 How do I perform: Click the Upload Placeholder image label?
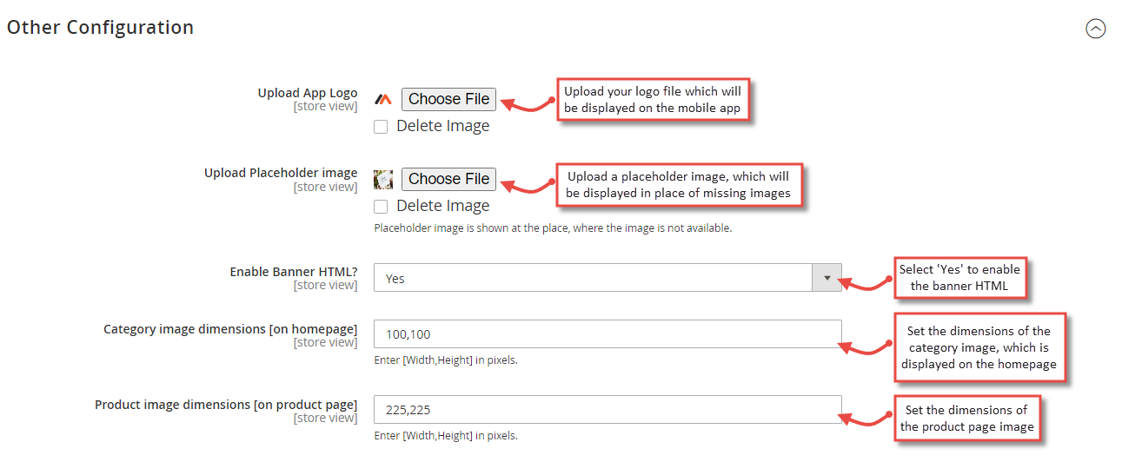(280, 173)
